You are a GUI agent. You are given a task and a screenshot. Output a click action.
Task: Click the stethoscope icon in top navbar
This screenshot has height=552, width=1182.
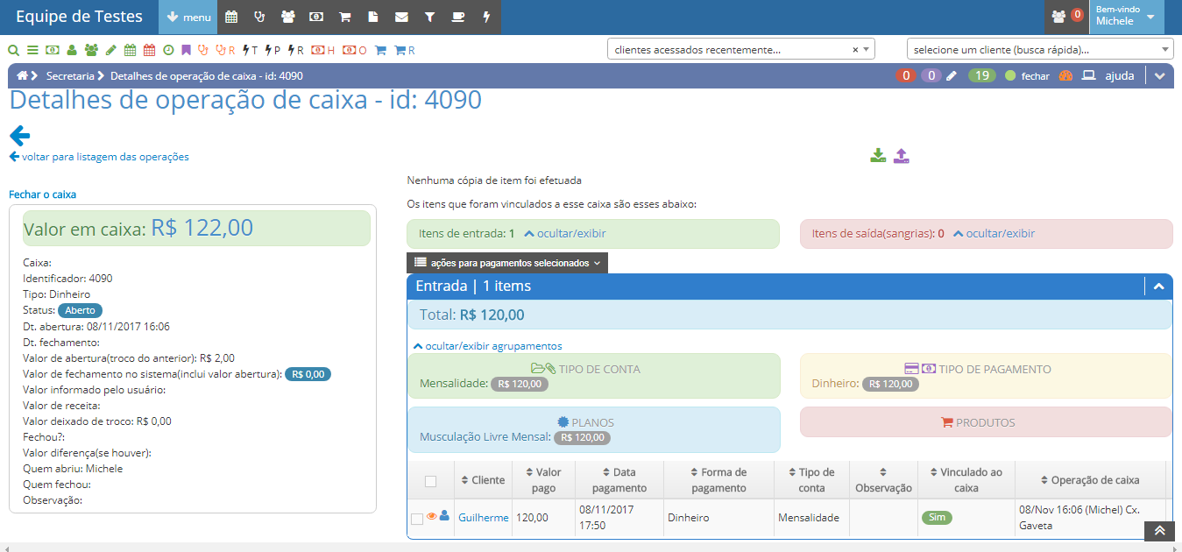(x=259, y=17)
